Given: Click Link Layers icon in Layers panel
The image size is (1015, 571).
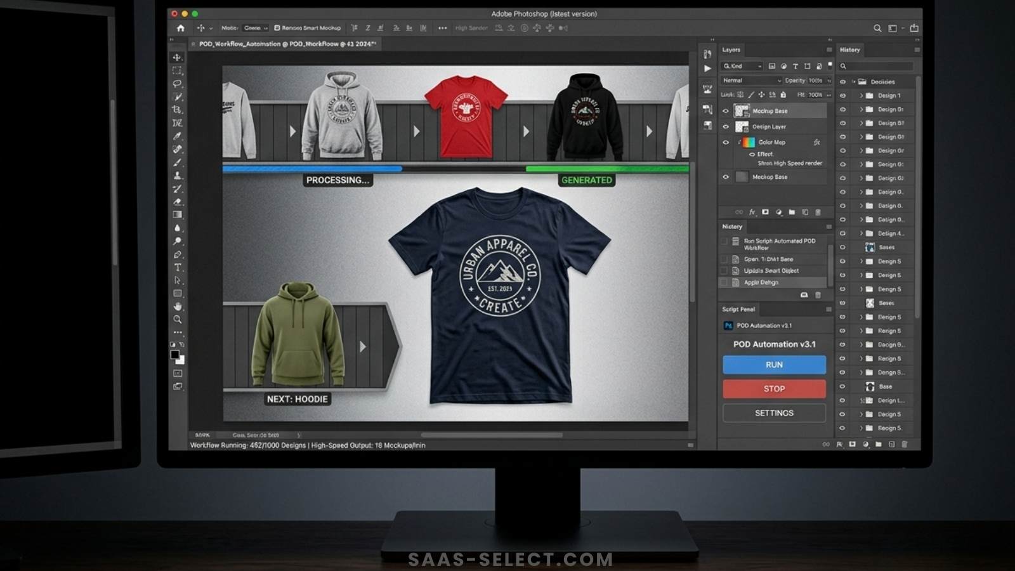Looking at the screenshot, I should tap(739, 212).
